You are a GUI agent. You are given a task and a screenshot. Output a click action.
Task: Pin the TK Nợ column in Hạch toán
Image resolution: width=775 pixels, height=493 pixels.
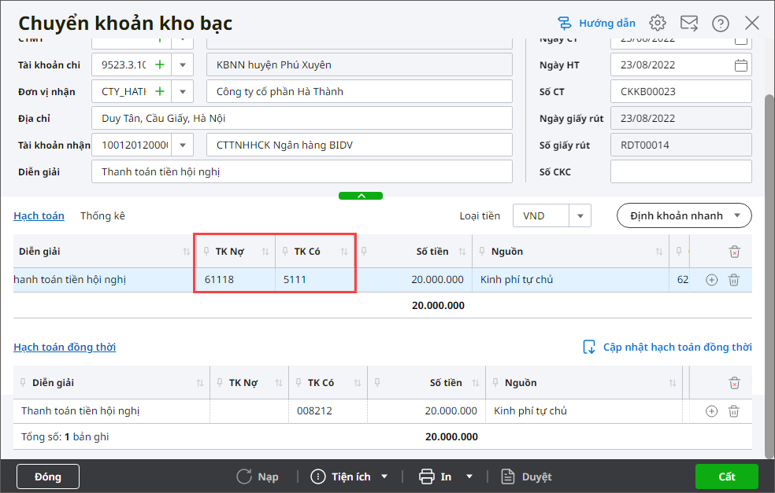[x=206, y=251]
